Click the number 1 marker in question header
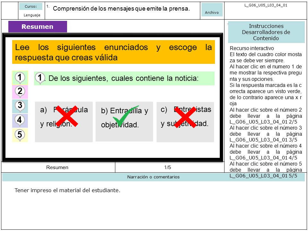Image resolution: width=308 pixels, height=231 pixels. [40, 78]
